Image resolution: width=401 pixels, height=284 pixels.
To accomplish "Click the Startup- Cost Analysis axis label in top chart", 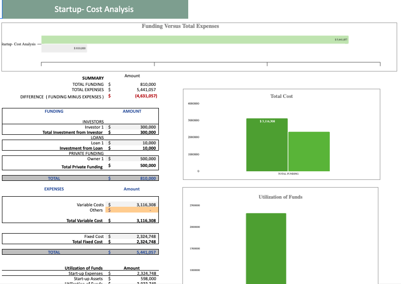I will click(18, 44).
